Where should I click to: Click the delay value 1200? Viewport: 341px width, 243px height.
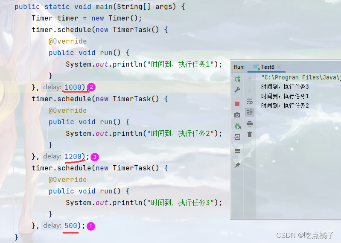[73, 156]
